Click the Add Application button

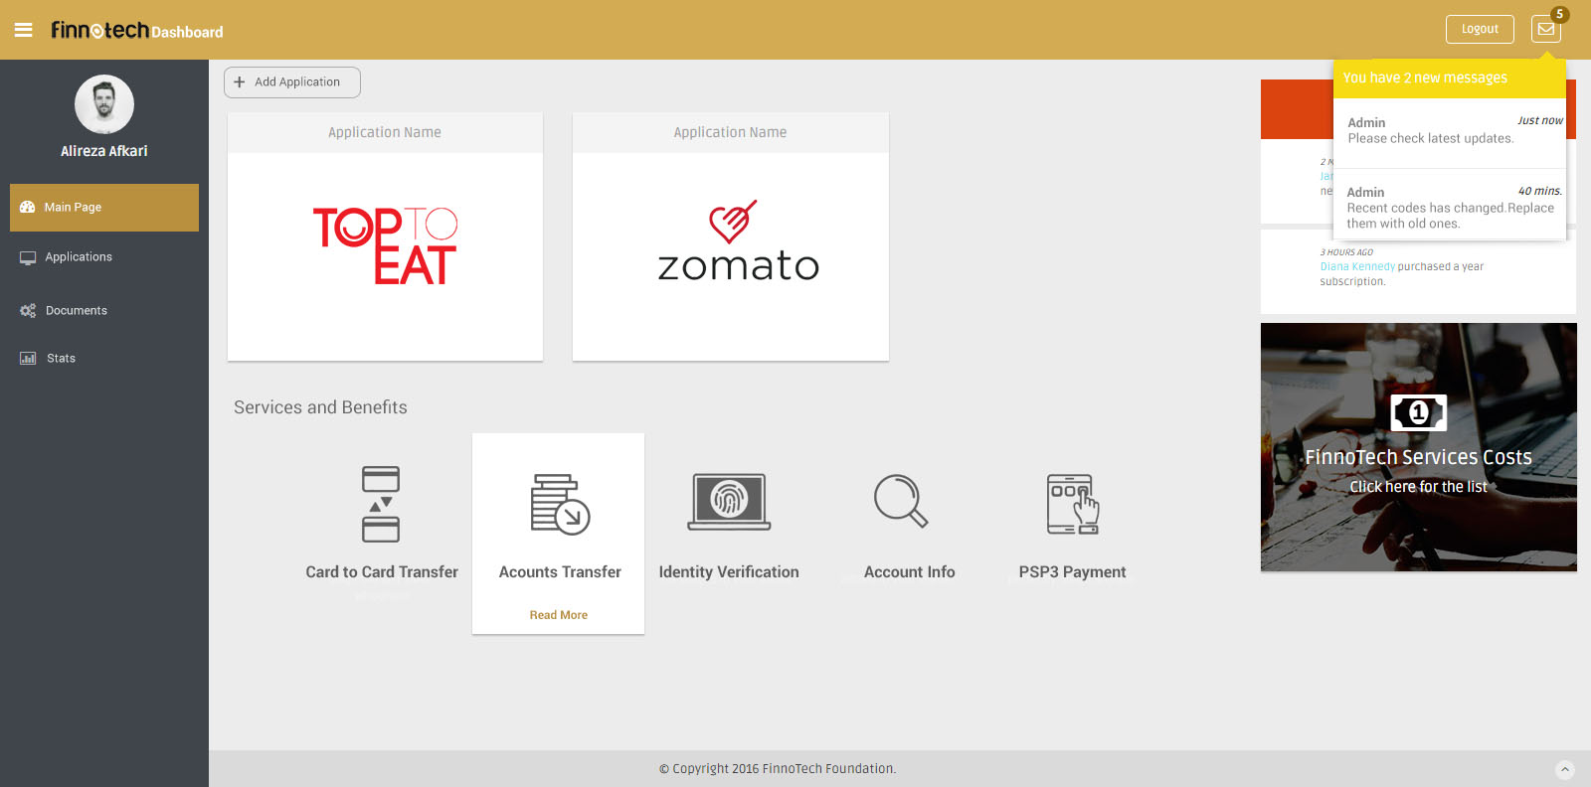coord(292,82)
